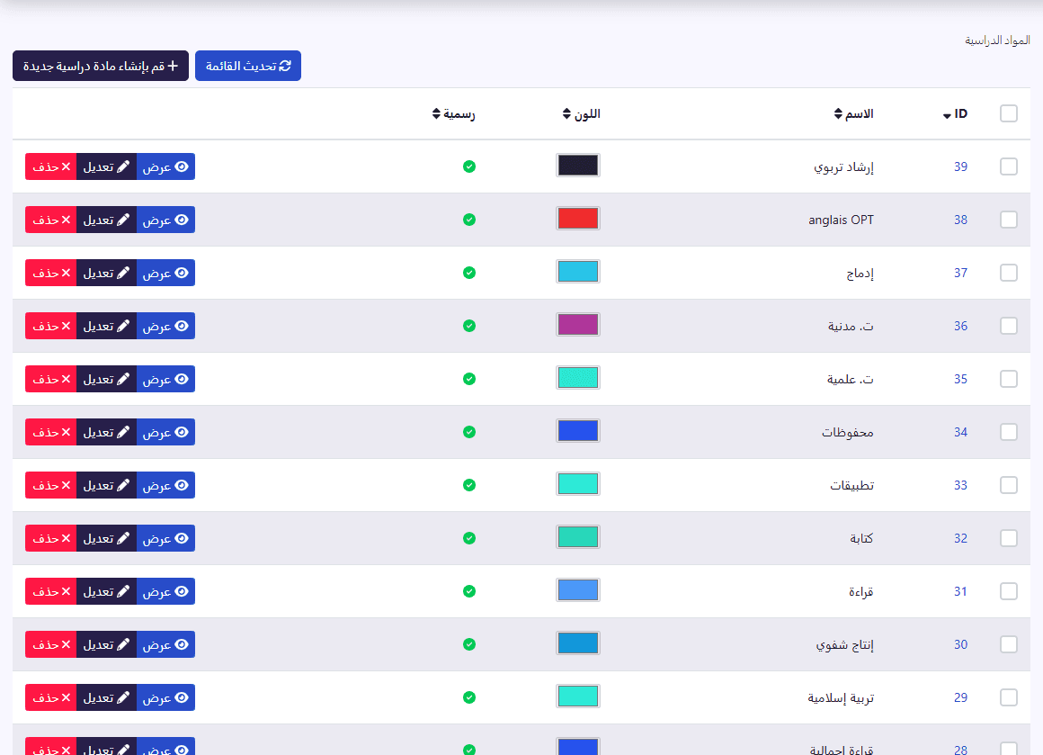
Task: Edit the إنتاج شفوي row via تعديل
Action: tap(106, 644)
